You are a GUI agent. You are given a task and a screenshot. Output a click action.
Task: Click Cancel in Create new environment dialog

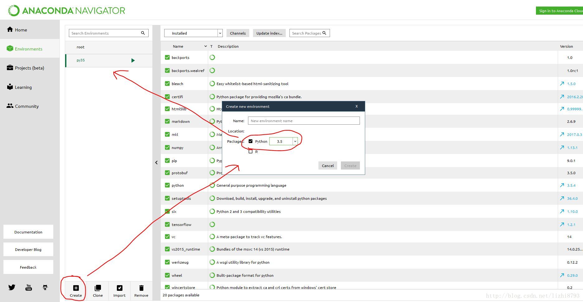(328, 165)
